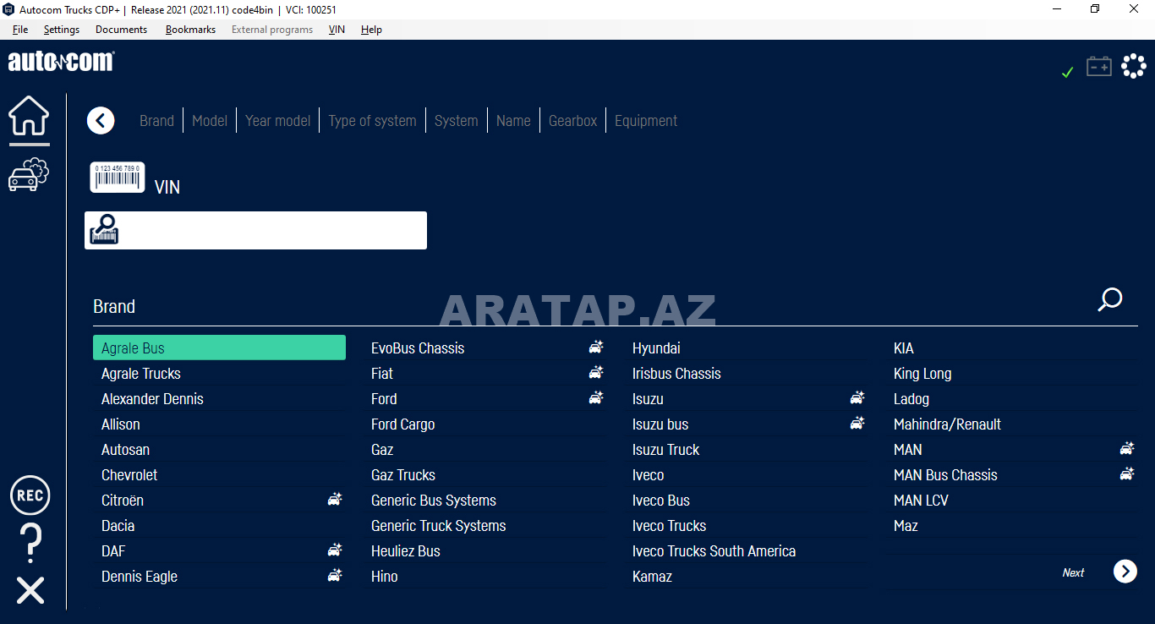Image resolution: width=1155 pixels, height=624 pixels.
Task: Click the Autocom logo
Action: pyautogui.click(x=61, y=62)
